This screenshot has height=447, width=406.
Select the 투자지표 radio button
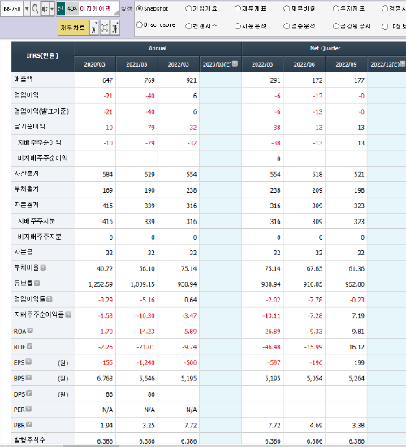coord(336,9)
